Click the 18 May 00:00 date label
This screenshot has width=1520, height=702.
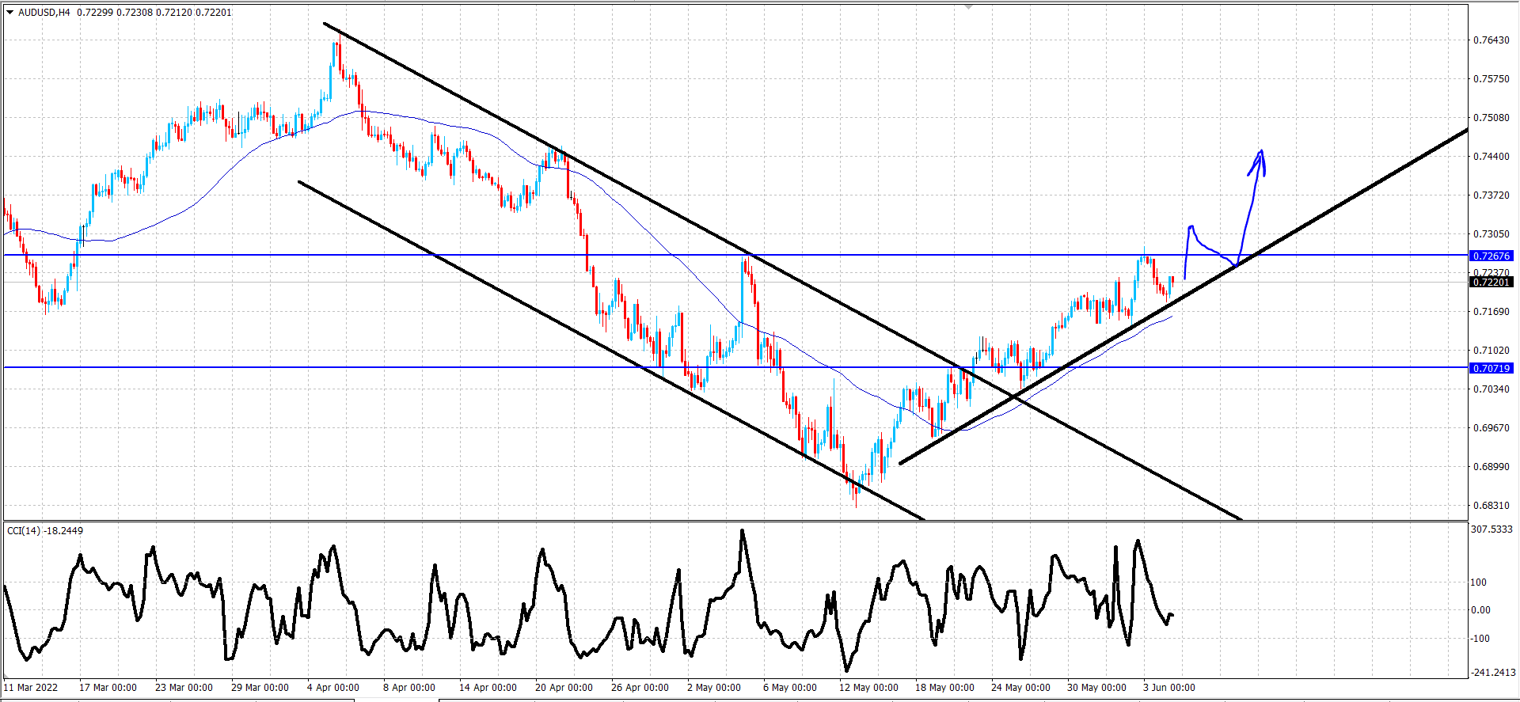point(944,687)
